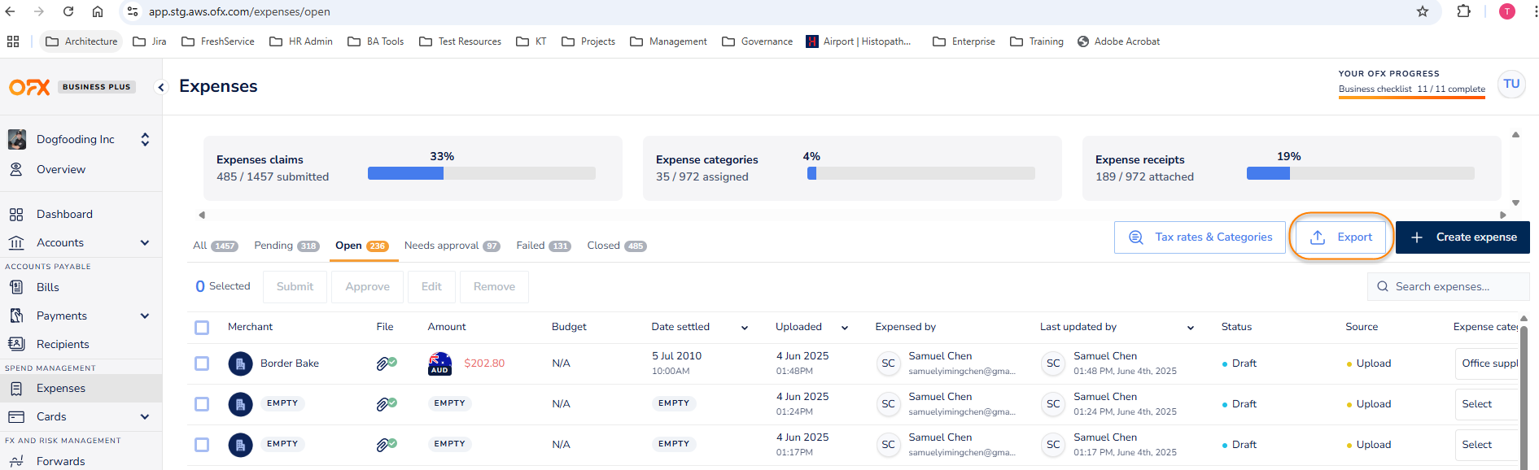The width and height of the screenshot is (1539, 470).
Task: Click the Export button
Action: click(x=1341, y=237)
